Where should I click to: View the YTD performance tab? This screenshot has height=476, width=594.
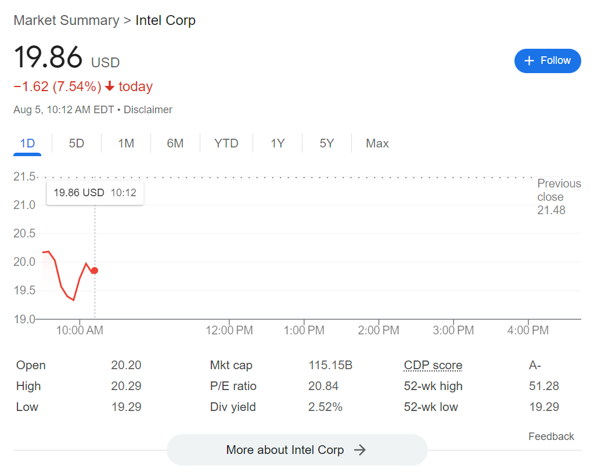(x=225, y=143)
